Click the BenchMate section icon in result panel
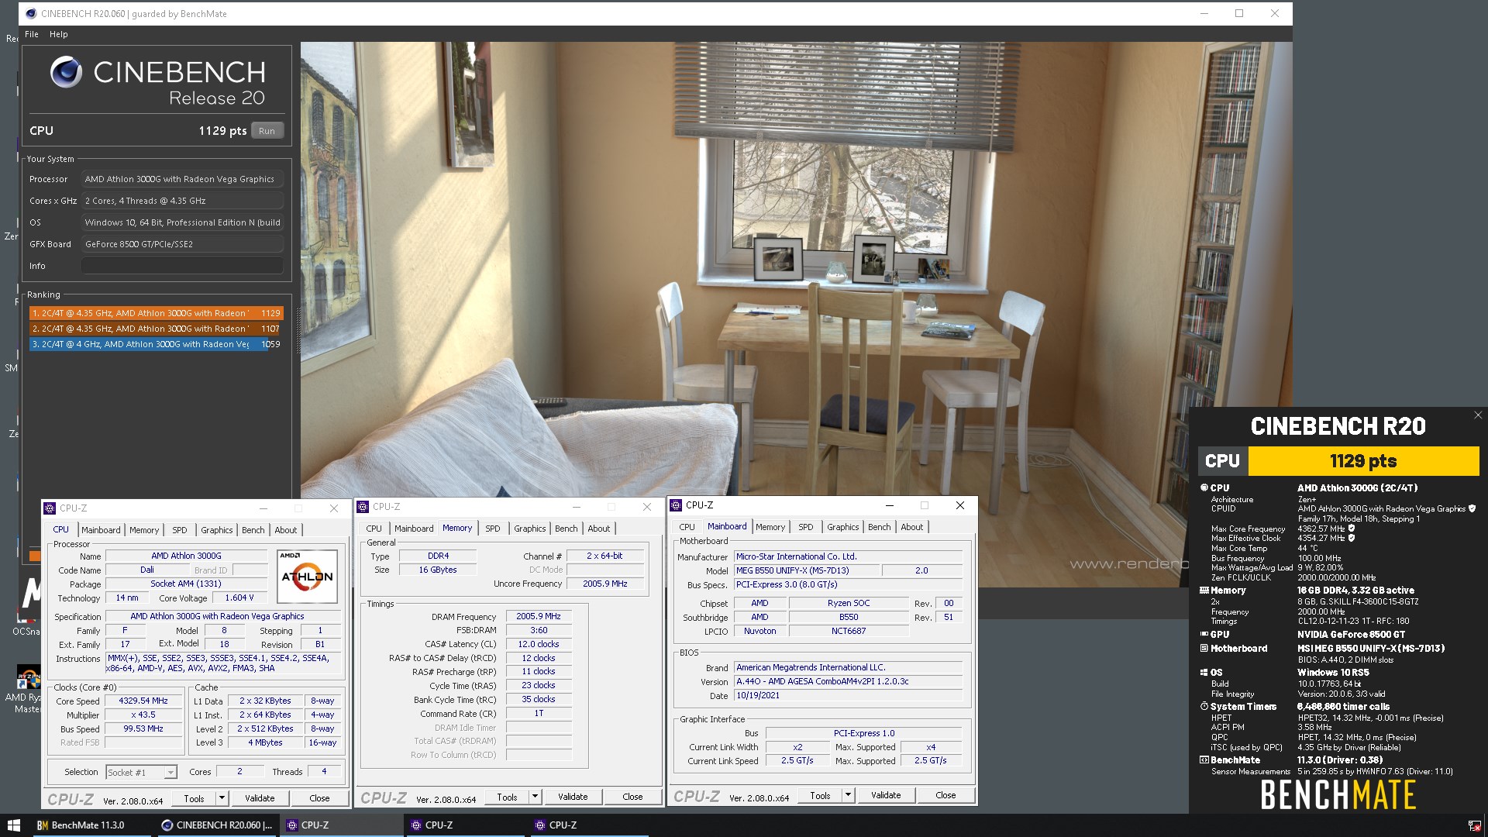The image size is (1488, 837). pos(1204,760)
